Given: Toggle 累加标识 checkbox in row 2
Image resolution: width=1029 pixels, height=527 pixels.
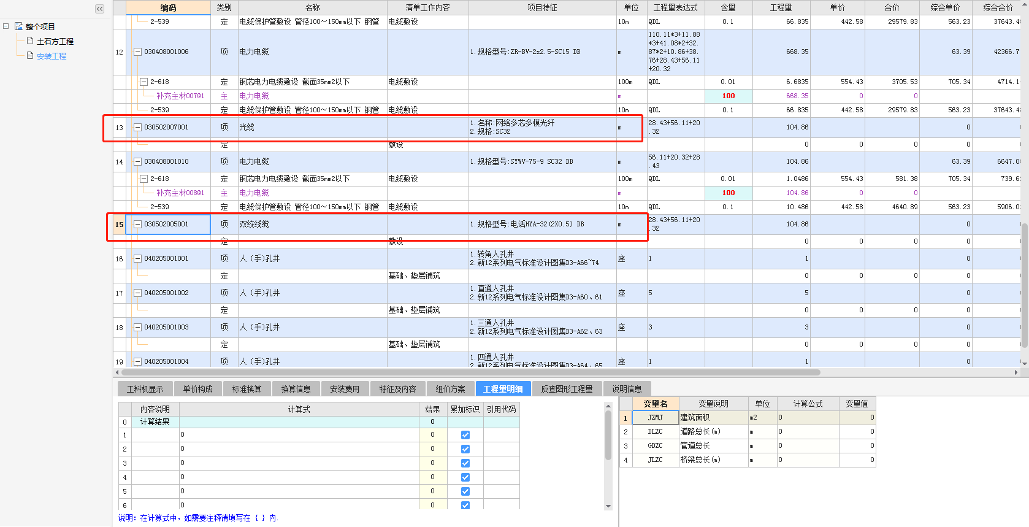Looking at the screenshot, I should [465, 449].
